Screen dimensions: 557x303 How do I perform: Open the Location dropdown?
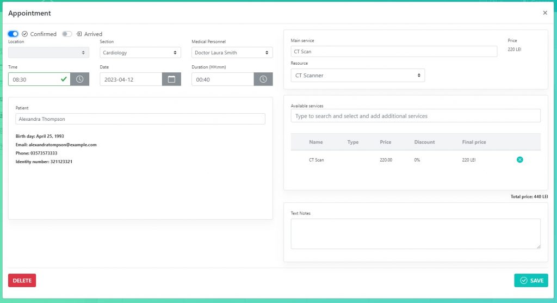click(x=48, y=53)
